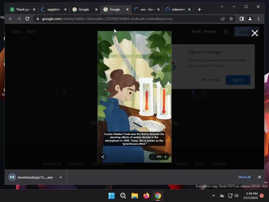Close the sapphire tab

coord(65,9)
